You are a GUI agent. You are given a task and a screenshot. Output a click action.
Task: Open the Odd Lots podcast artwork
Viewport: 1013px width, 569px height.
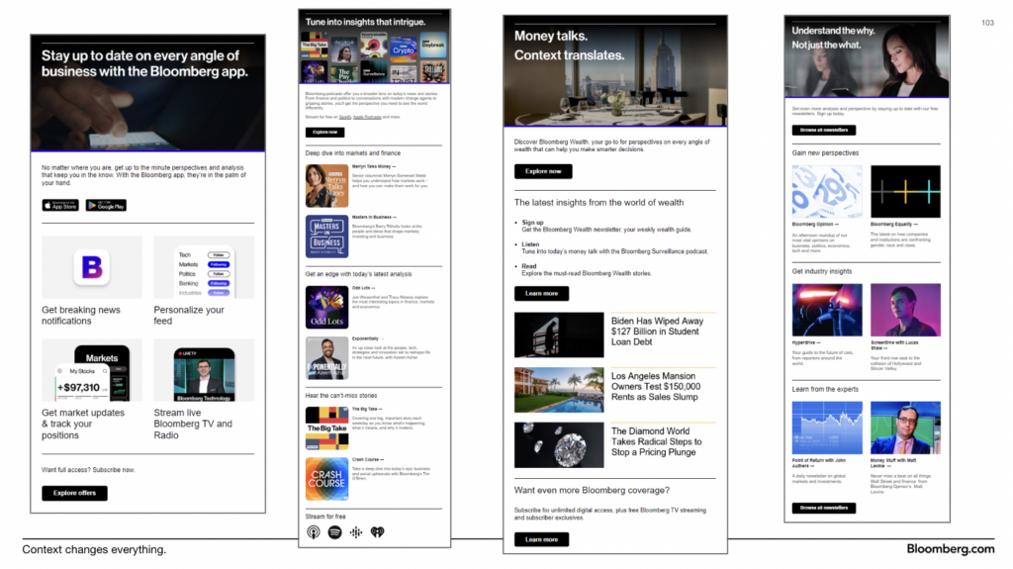326,307
